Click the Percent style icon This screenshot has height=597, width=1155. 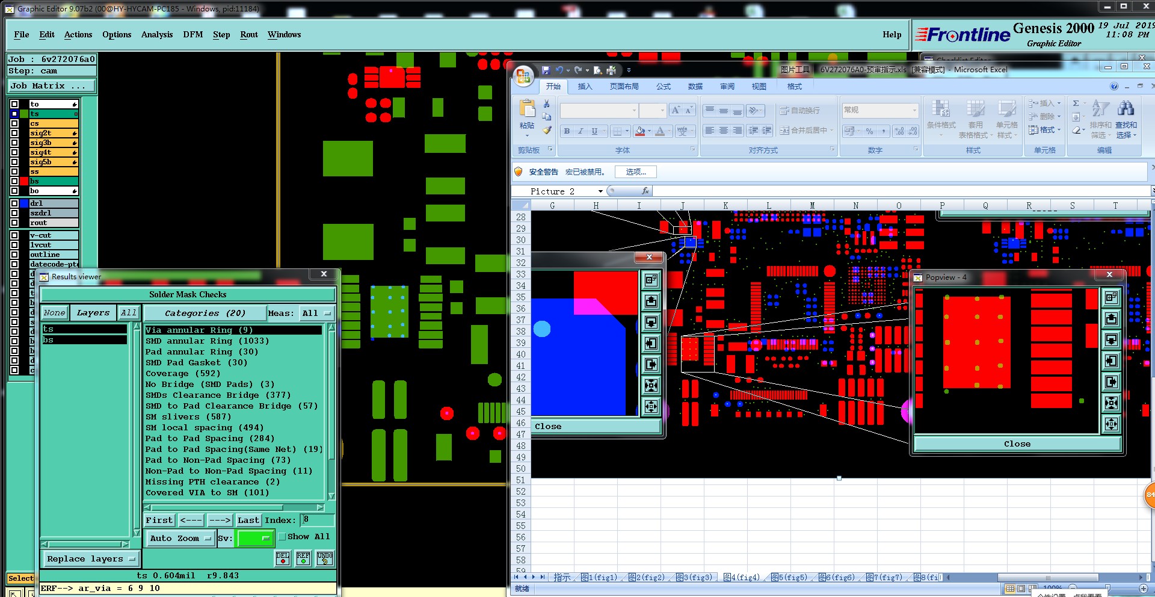869,131
